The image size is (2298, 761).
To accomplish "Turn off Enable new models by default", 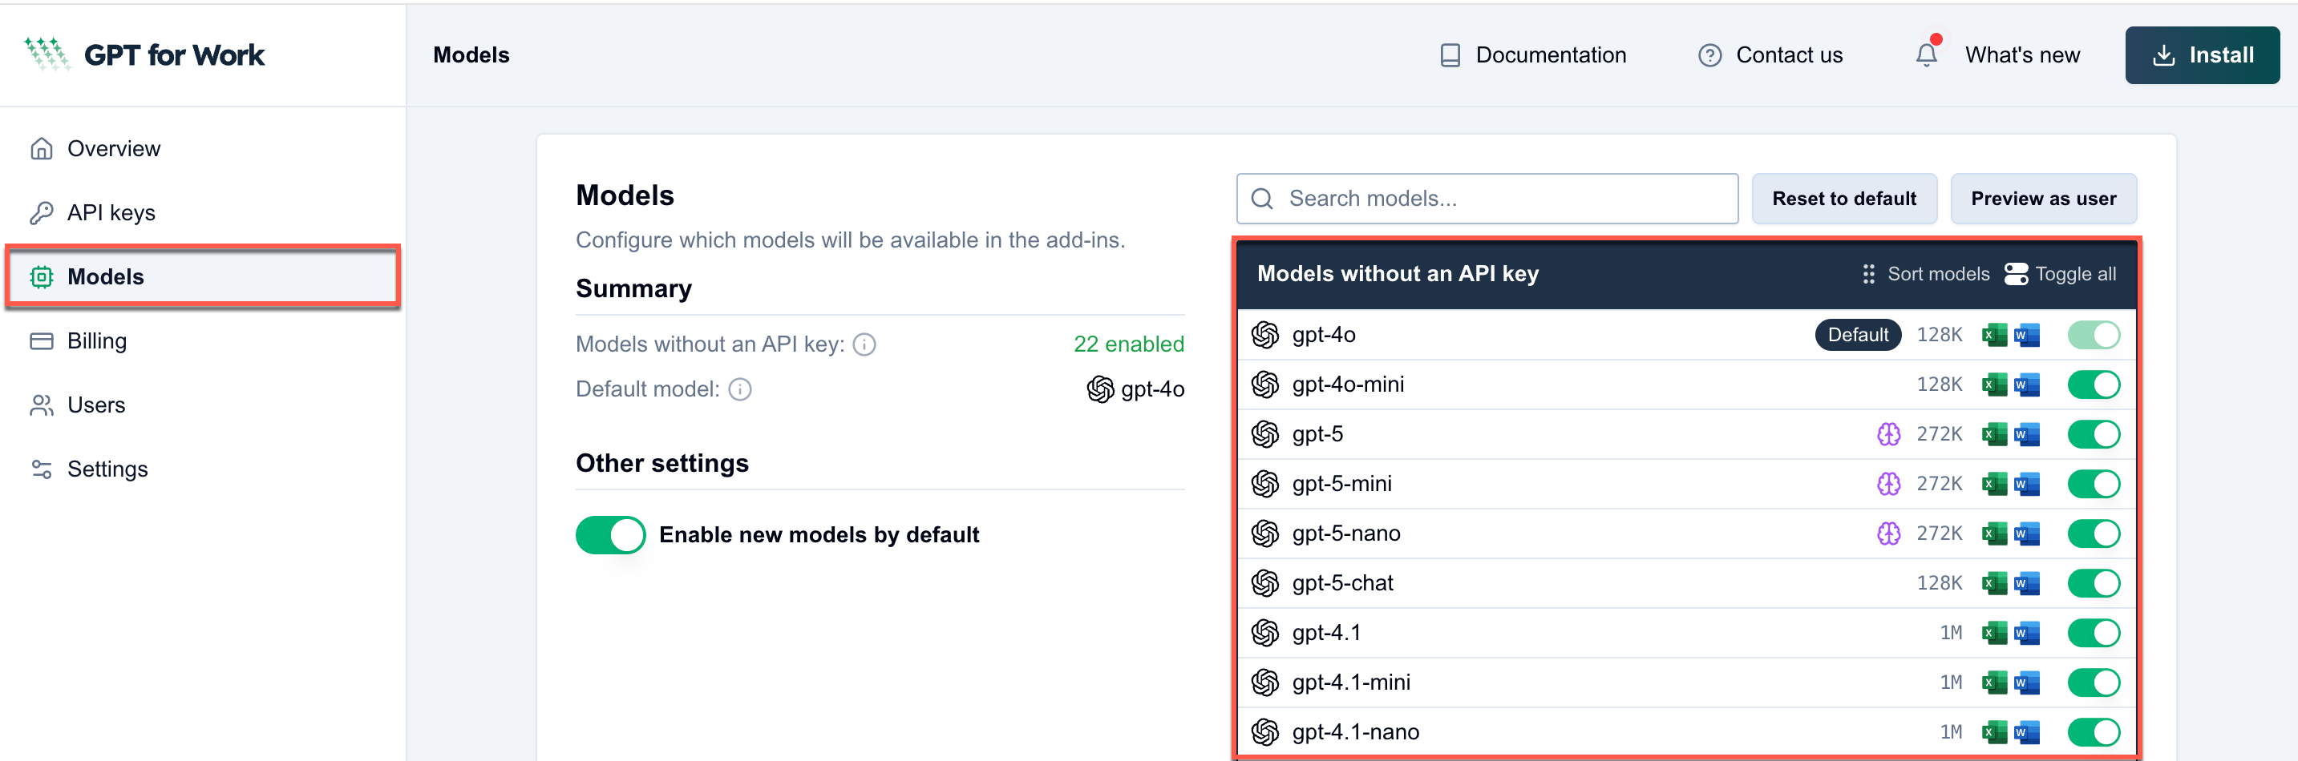I will click(610, 534).
